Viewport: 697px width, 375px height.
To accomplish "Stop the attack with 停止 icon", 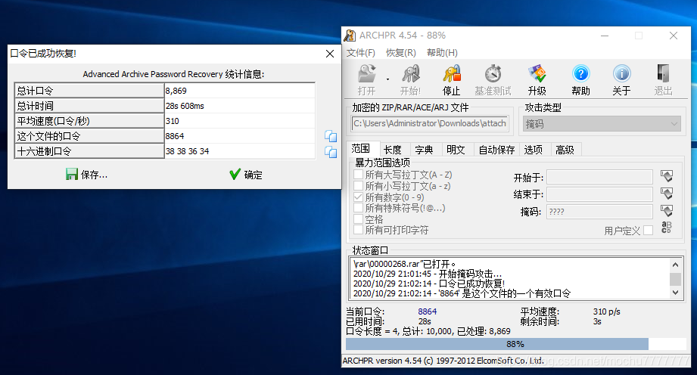I will tap(452, 79).
